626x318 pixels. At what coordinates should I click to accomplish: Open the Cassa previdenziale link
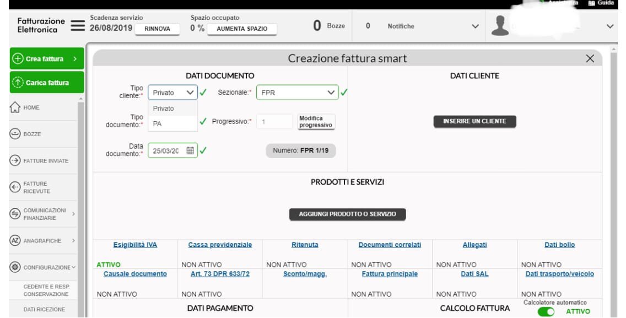pos(220,245)
